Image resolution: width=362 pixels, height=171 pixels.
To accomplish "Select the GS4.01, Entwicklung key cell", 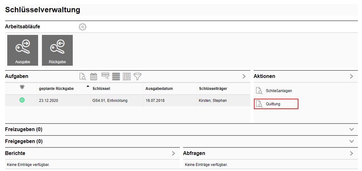I will tap(117, 101).
